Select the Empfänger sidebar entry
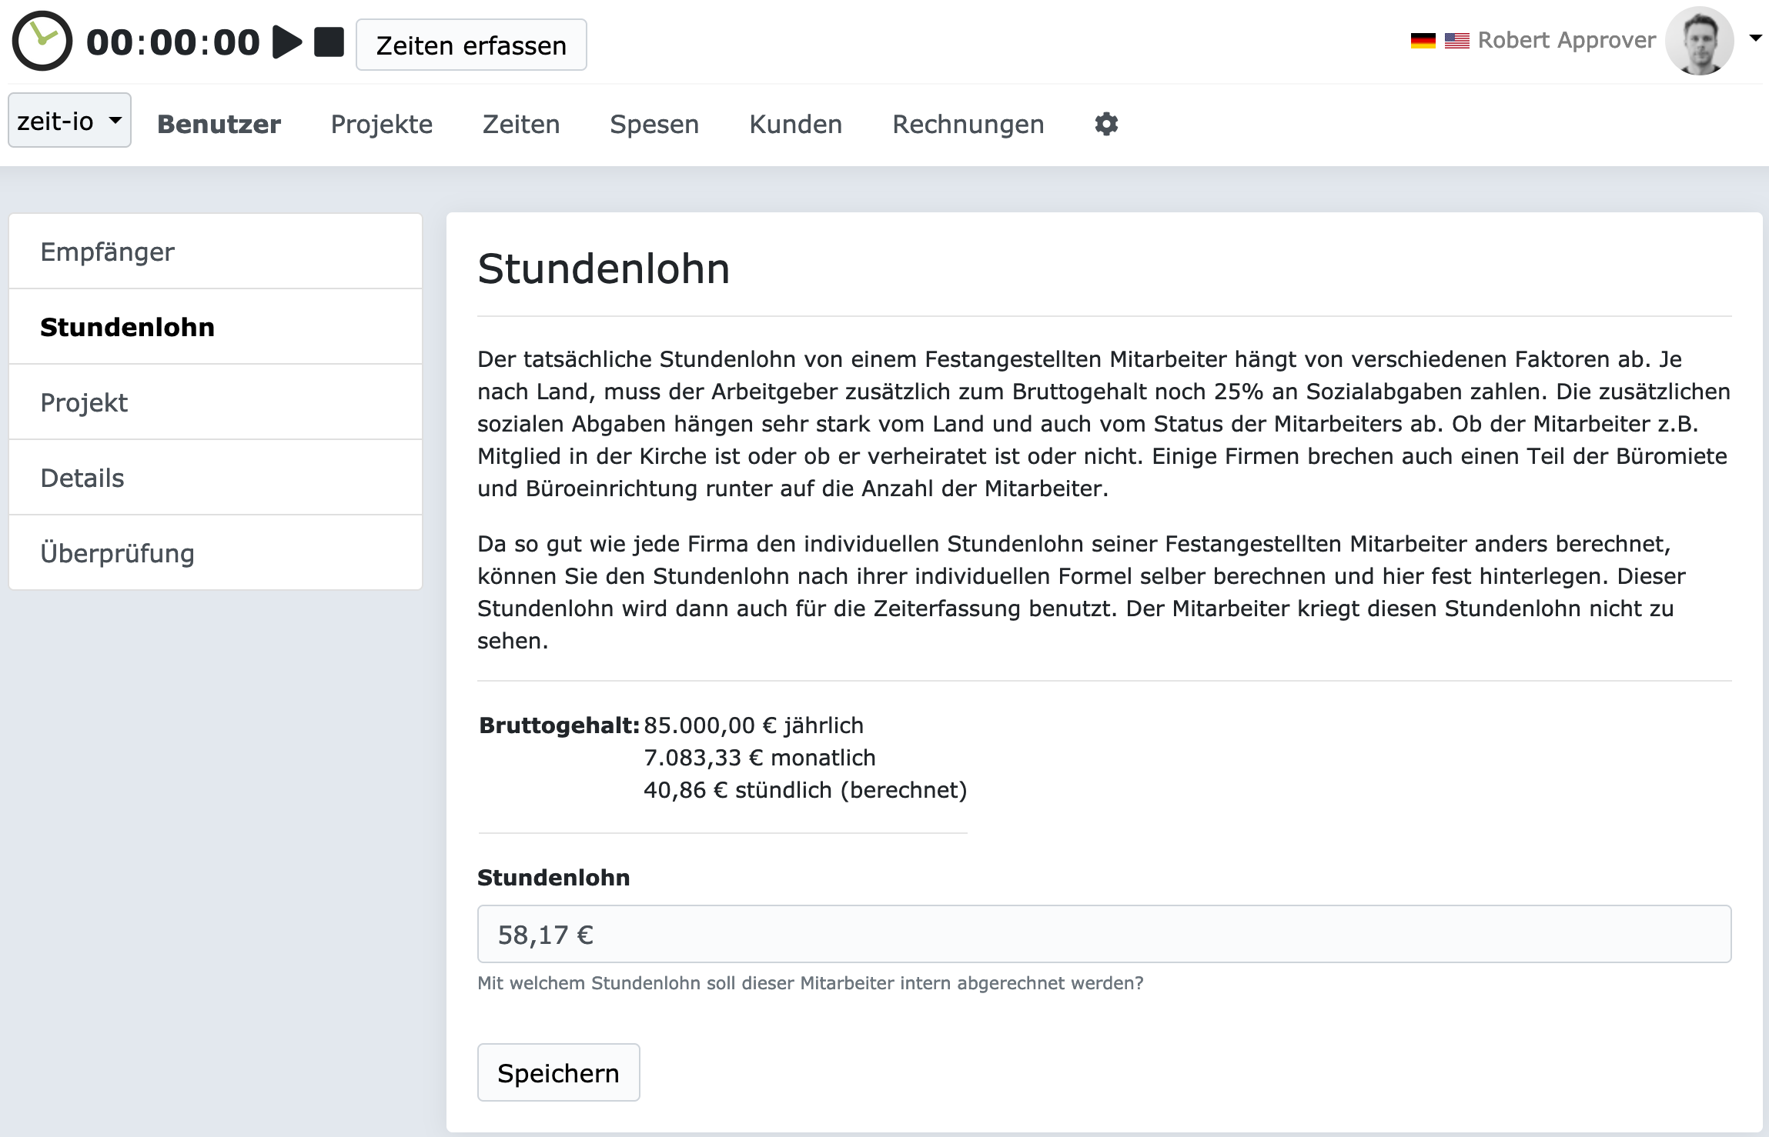This screenshot has height=1137, width=1769. (x=107, y=251)
